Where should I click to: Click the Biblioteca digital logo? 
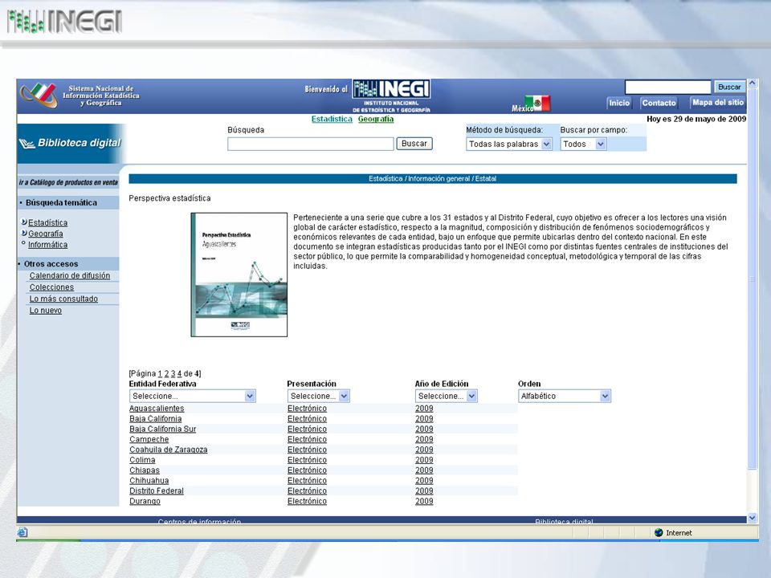[70, 143]
